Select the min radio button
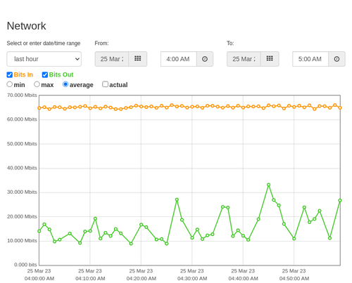The width and height of the screenshot is (352, 283). [x=10, y=84]
